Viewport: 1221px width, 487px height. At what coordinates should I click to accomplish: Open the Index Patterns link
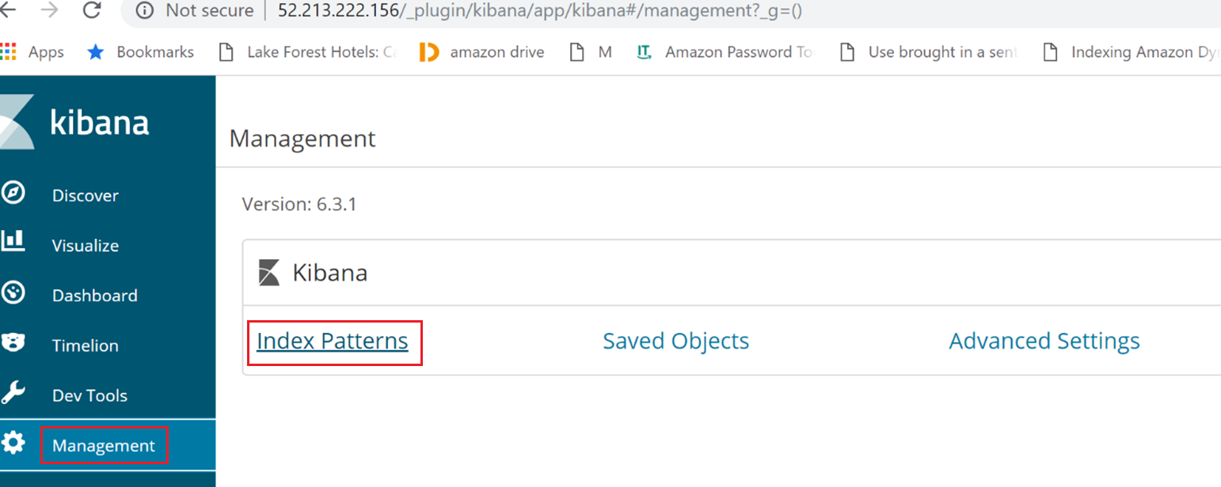333,342
